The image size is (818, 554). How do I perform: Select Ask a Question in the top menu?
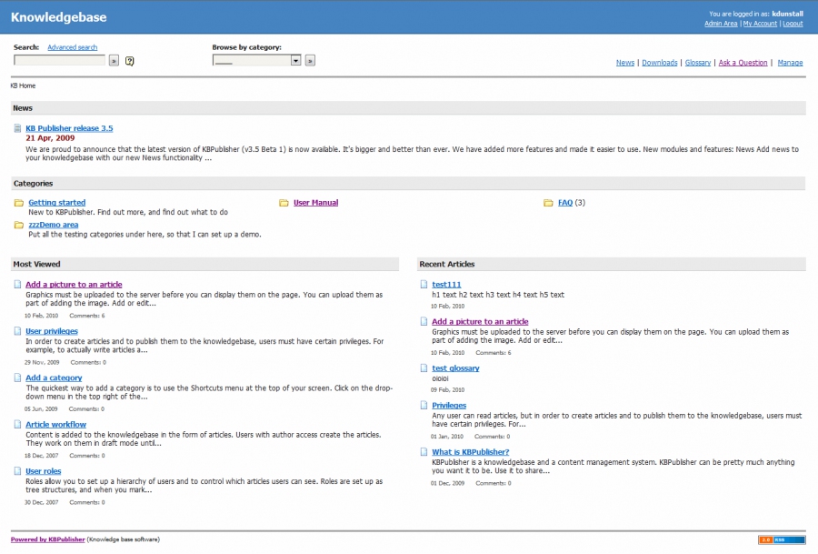[x=743, y=63]
